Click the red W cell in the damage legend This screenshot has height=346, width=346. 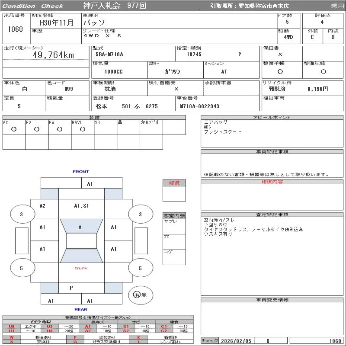pos(11,337)
